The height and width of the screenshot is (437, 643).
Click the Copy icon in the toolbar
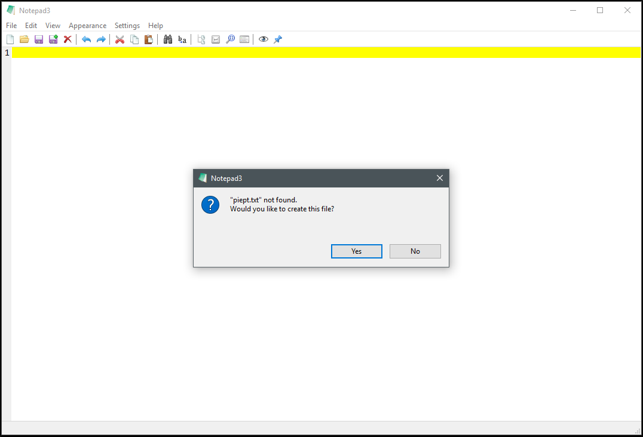point(134,39)
